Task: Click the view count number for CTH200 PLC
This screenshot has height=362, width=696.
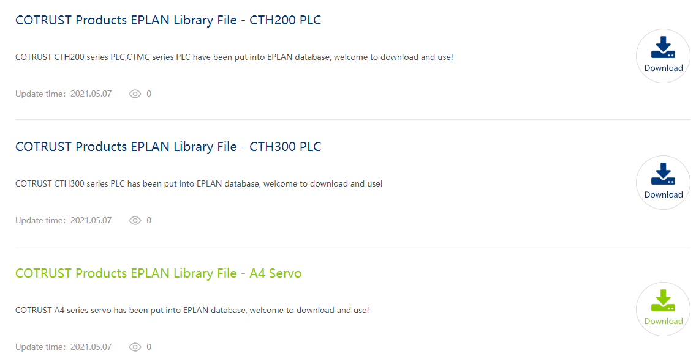Action: click(x=149, y=94)
